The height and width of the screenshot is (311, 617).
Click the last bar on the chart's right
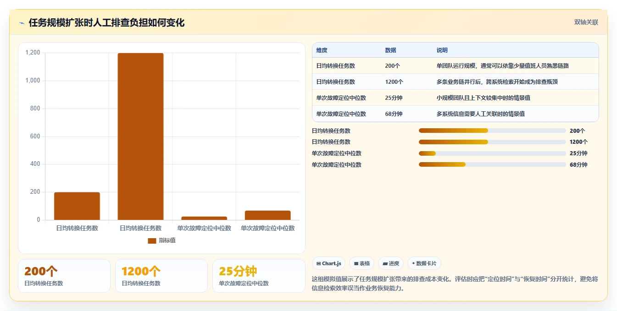(267, 215)
